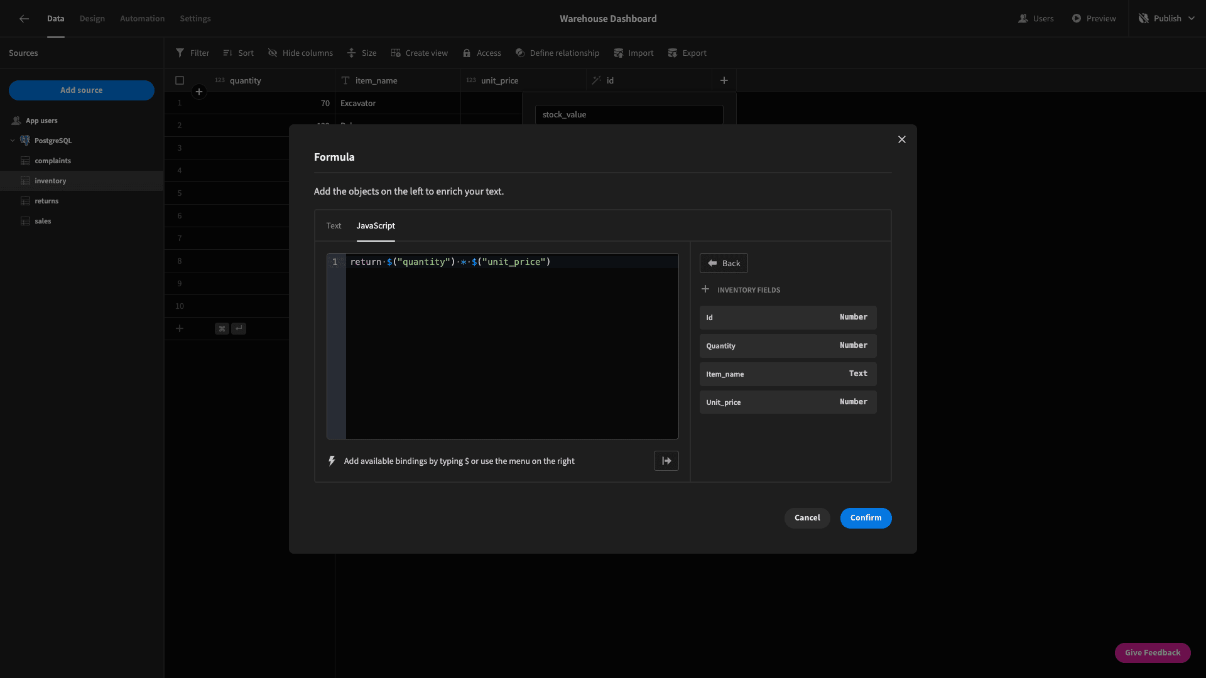Screen dimensions: 1206x678
Task: Click the add column plus icon
Action: tap(724, 80)
